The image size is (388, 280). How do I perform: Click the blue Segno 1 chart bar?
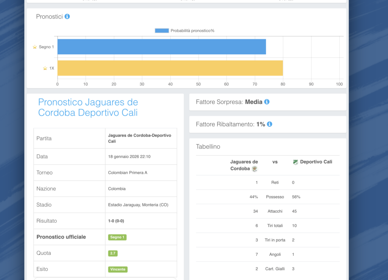click(x=161, y=47)
